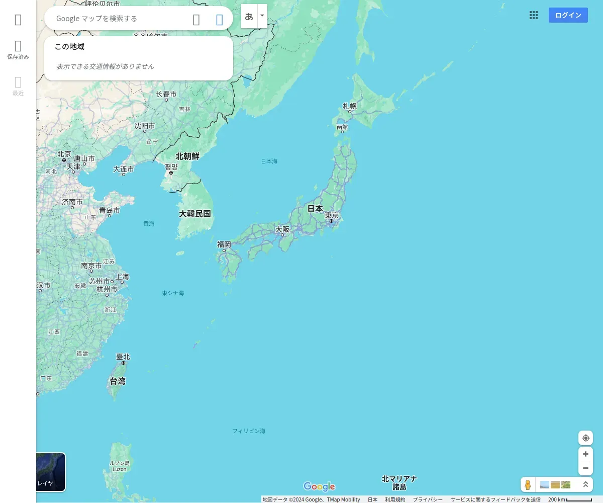
Task: Click the 日本海 sea label
Action: click(x=269, y=161)
